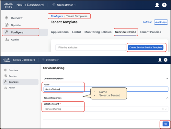Click Create Service Device Template button
Viewport: 171px width, 129px height.
[146, 47]
